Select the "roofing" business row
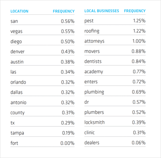The width and height of the screenshot is (161, 158). pyautogui.click(x=92, y=31)
